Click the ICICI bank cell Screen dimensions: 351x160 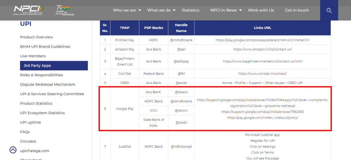coord(154,111)
